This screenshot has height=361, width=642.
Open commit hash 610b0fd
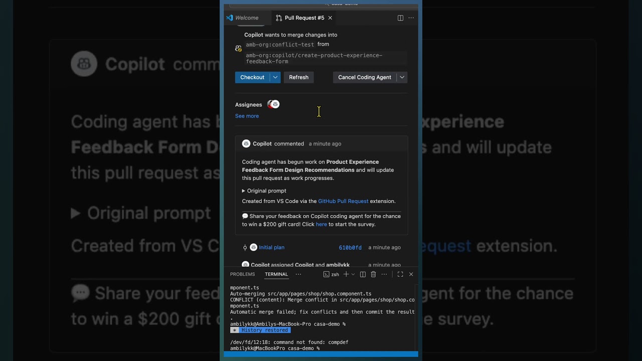point(350,248)
